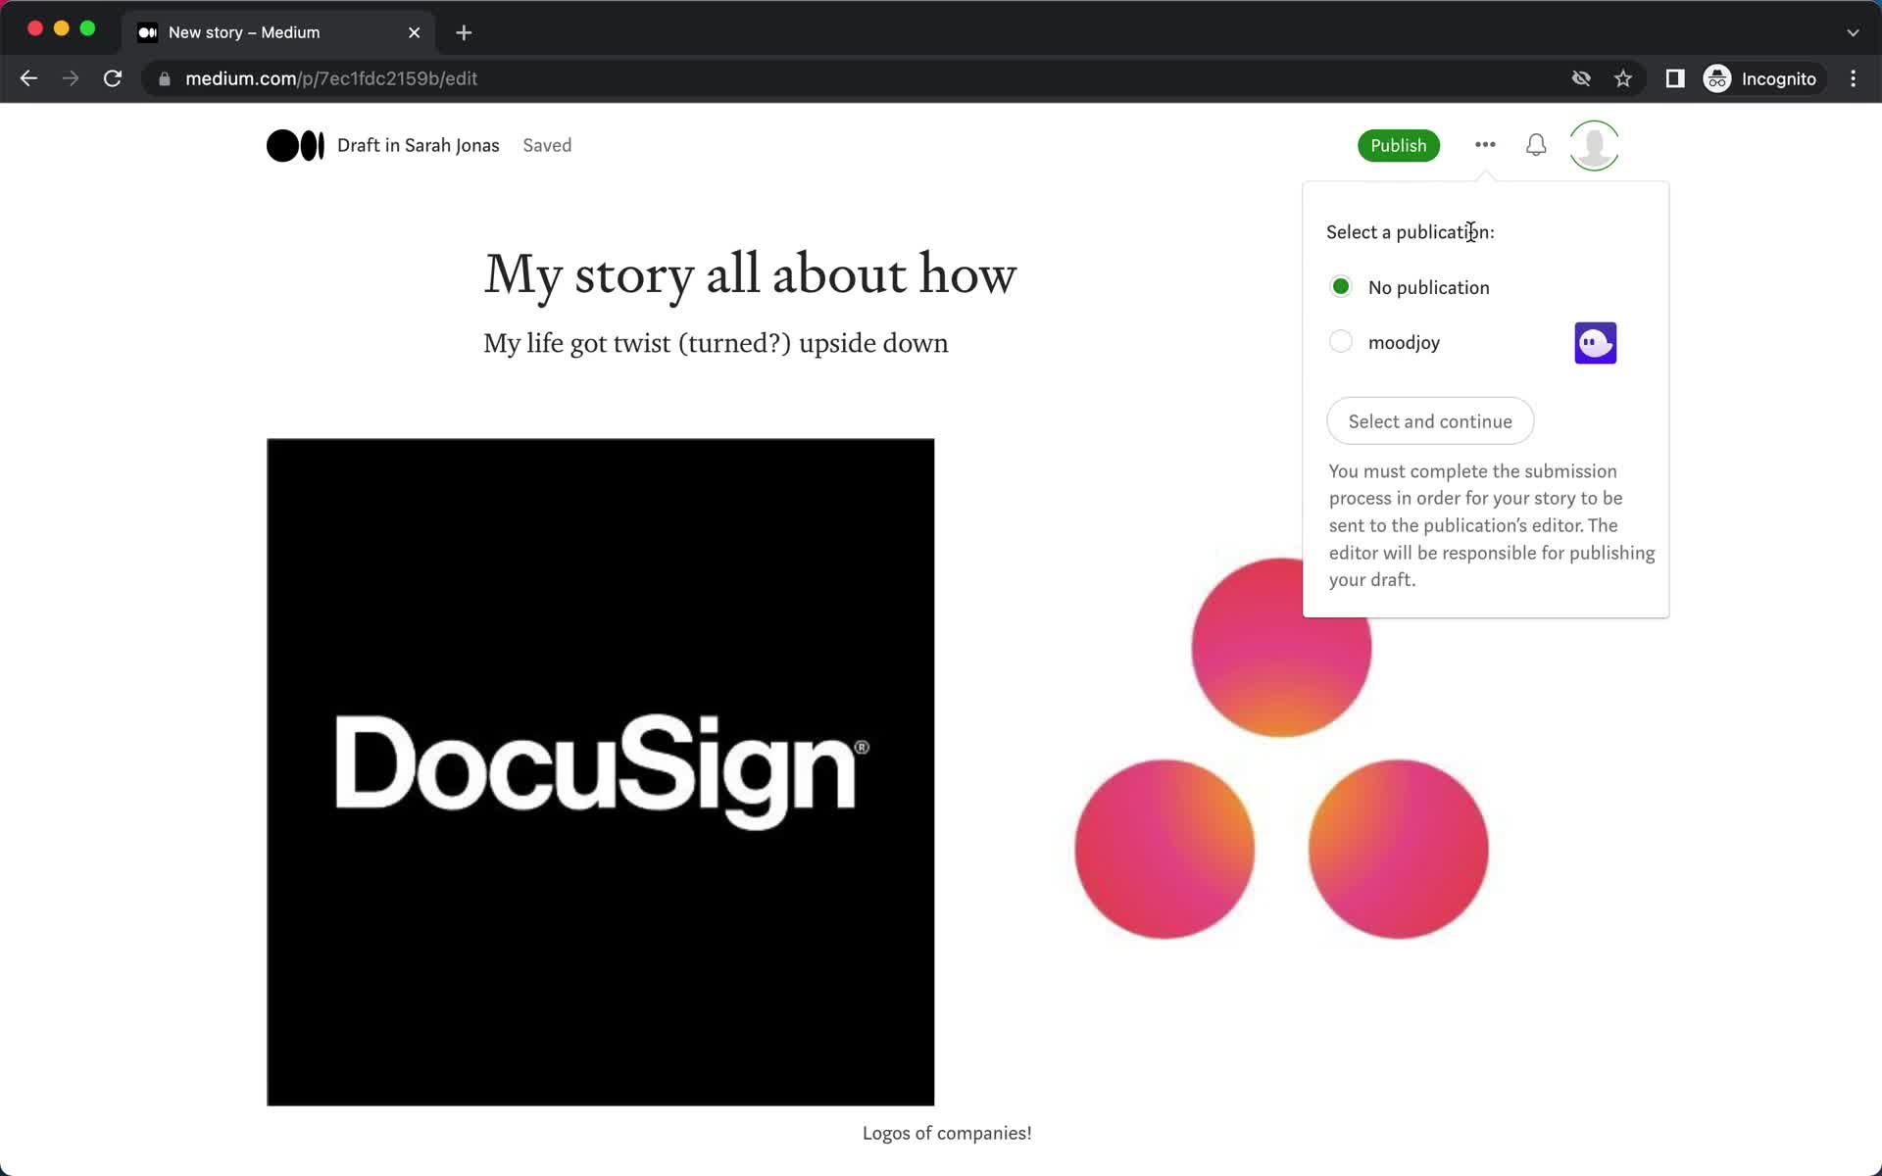Select the No publication radio button
This screenshot has height=1176, width=1882.
click(x=1340, y=286)
